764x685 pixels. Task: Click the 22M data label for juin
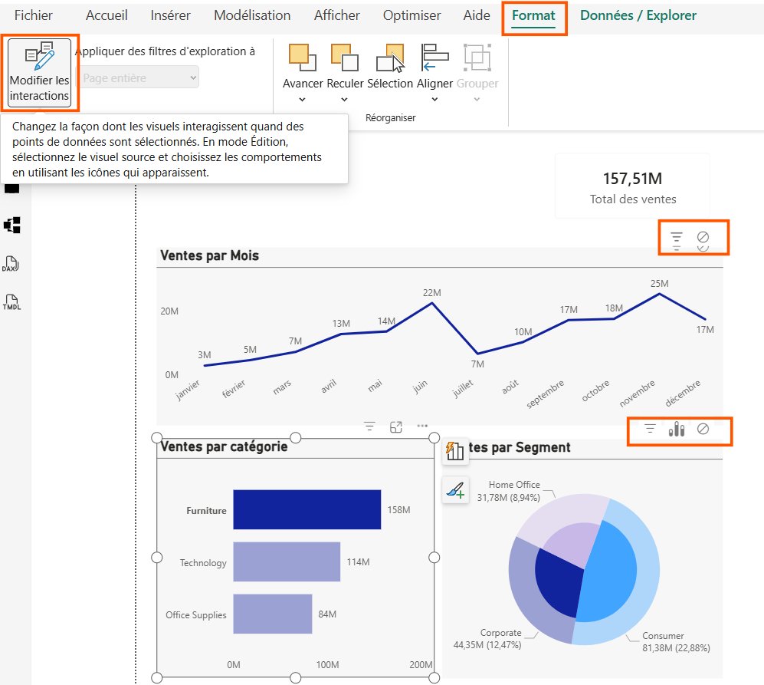coord(431,293)
